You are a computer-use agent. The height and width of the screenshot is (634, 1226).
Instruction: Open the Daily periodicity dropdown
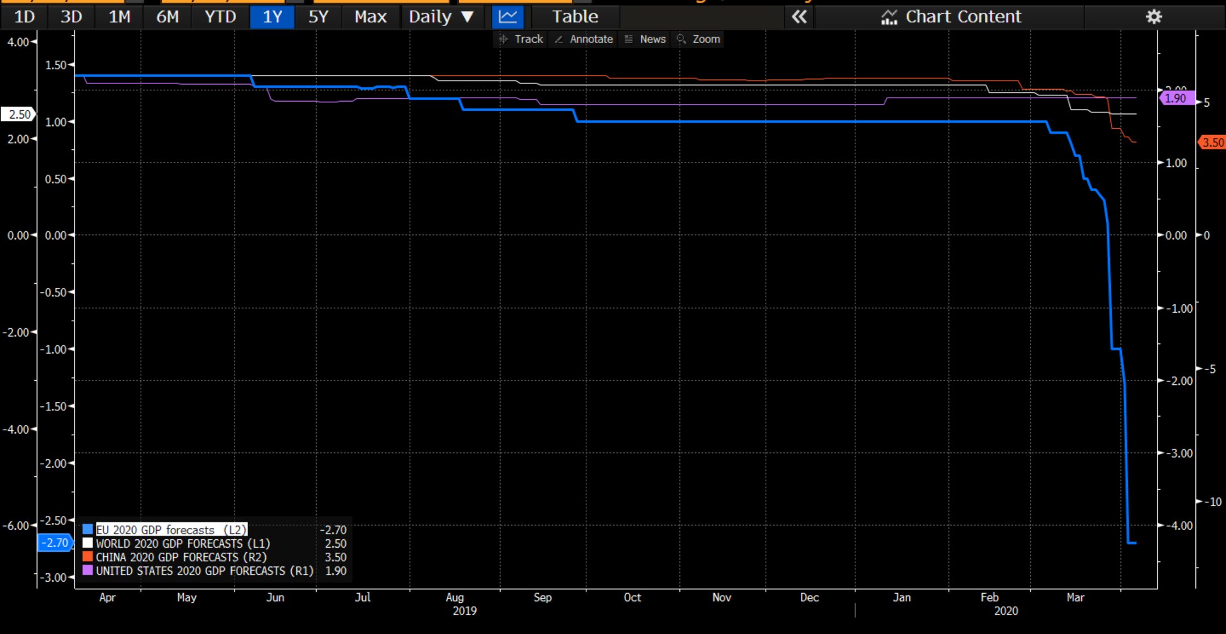pos(441,16)
